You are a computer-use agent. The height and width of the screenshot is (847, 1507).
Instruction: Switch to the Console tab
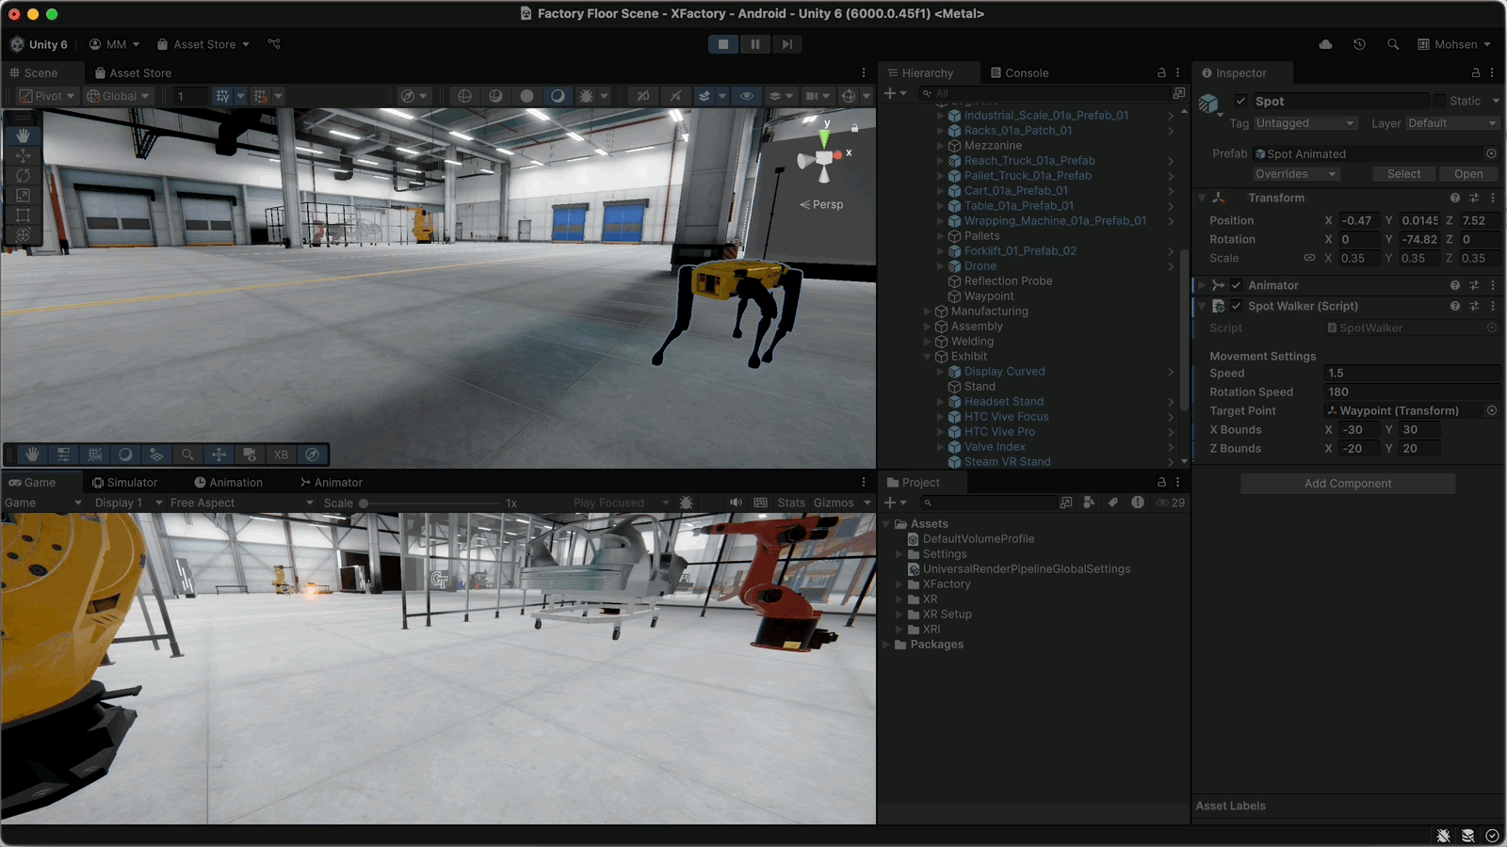pyautogui.click(x=1018, y=72)
